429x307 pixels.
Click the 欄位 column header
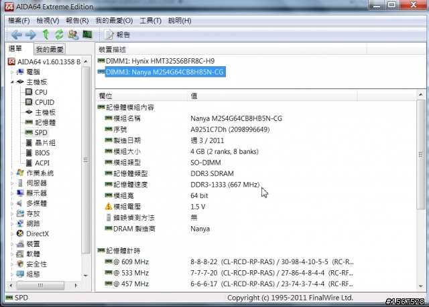point(141,96)
